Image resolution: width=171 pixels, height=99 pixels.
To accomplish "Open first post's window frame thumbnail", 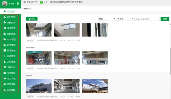I will [95, 30].
